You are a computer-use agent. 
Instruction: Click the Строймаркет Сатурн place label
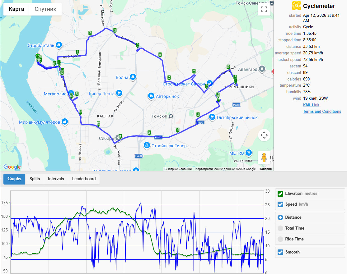(184, 84)
